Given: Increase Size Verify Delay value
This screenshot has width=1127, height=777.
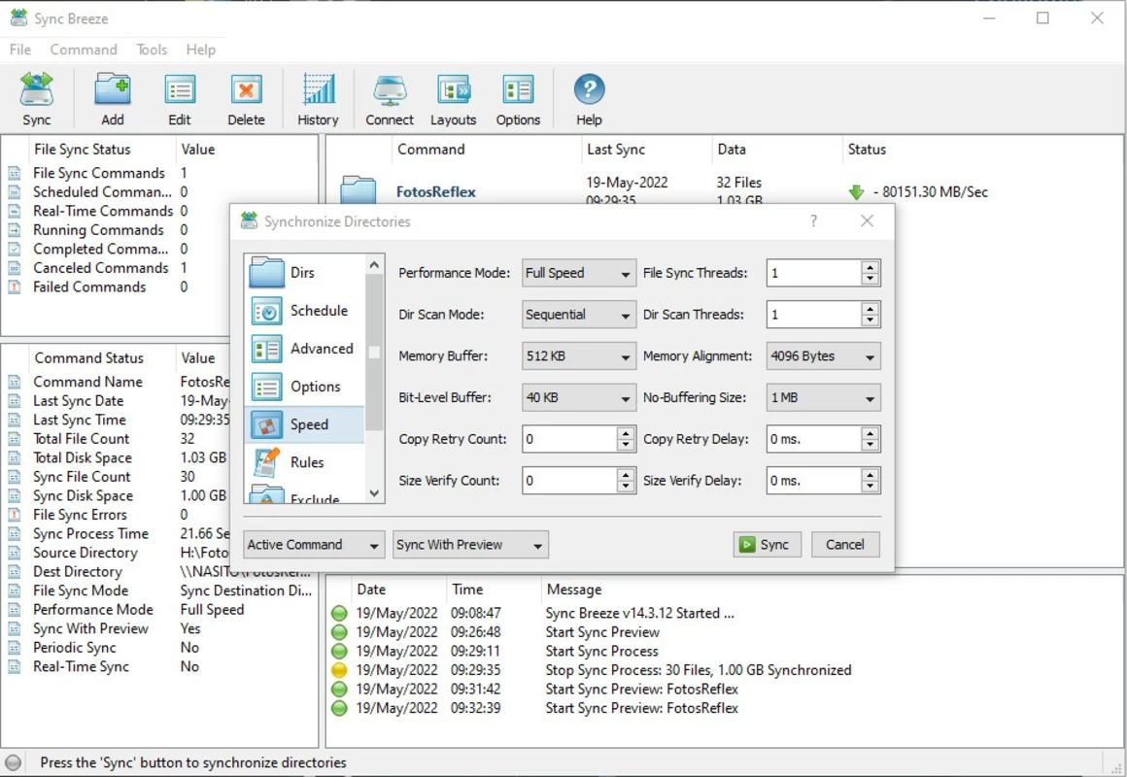Looking at the screenshot, I should (x=870, y=474).
